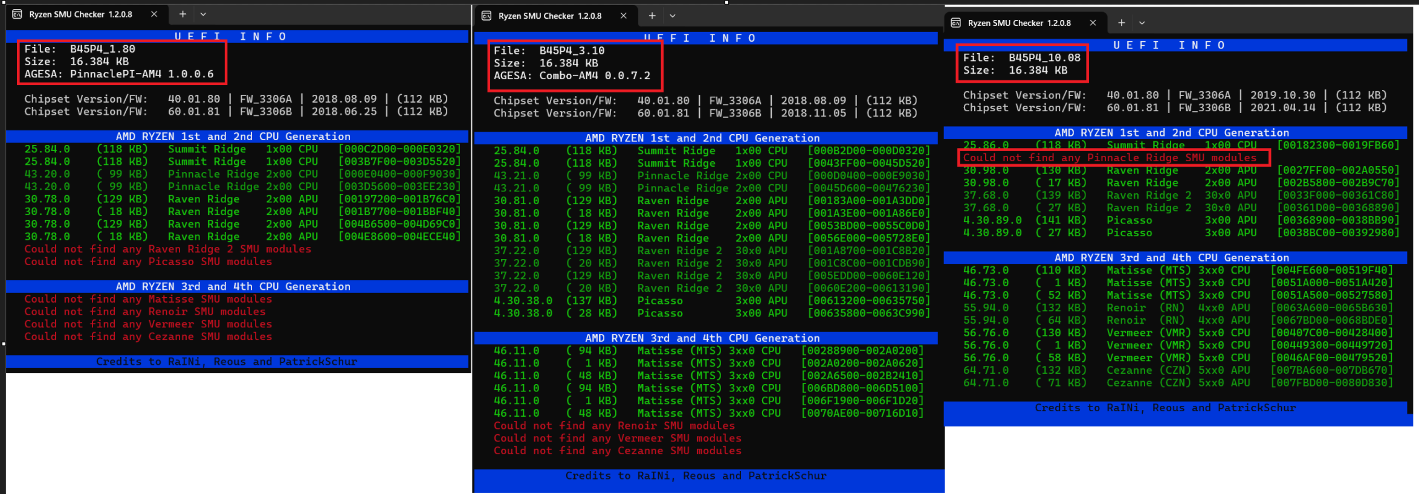
Task: Click Raven Ridge 2 row with range [0033F000-00361C80]
Action: (x=1181, y=196)
